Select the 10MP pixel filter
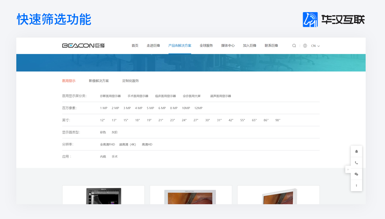 click(x=186, y=108)
